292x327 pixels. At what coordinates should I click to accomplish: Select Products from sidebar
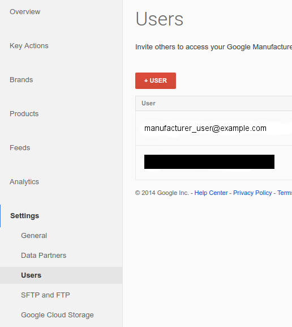24,114
